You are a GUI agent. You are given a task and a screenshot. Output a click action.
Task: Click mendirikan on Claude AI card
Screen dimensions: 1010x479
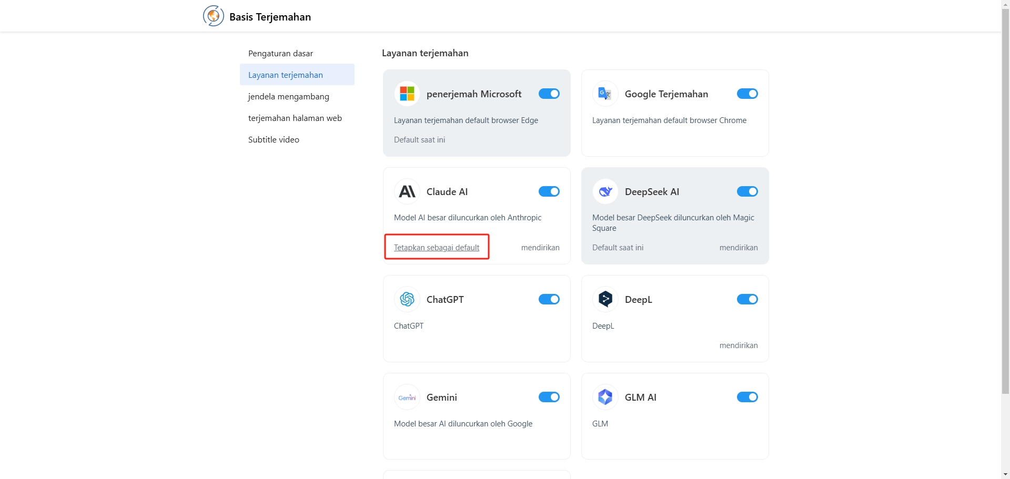pyautogui.click(x=540, y=247)
